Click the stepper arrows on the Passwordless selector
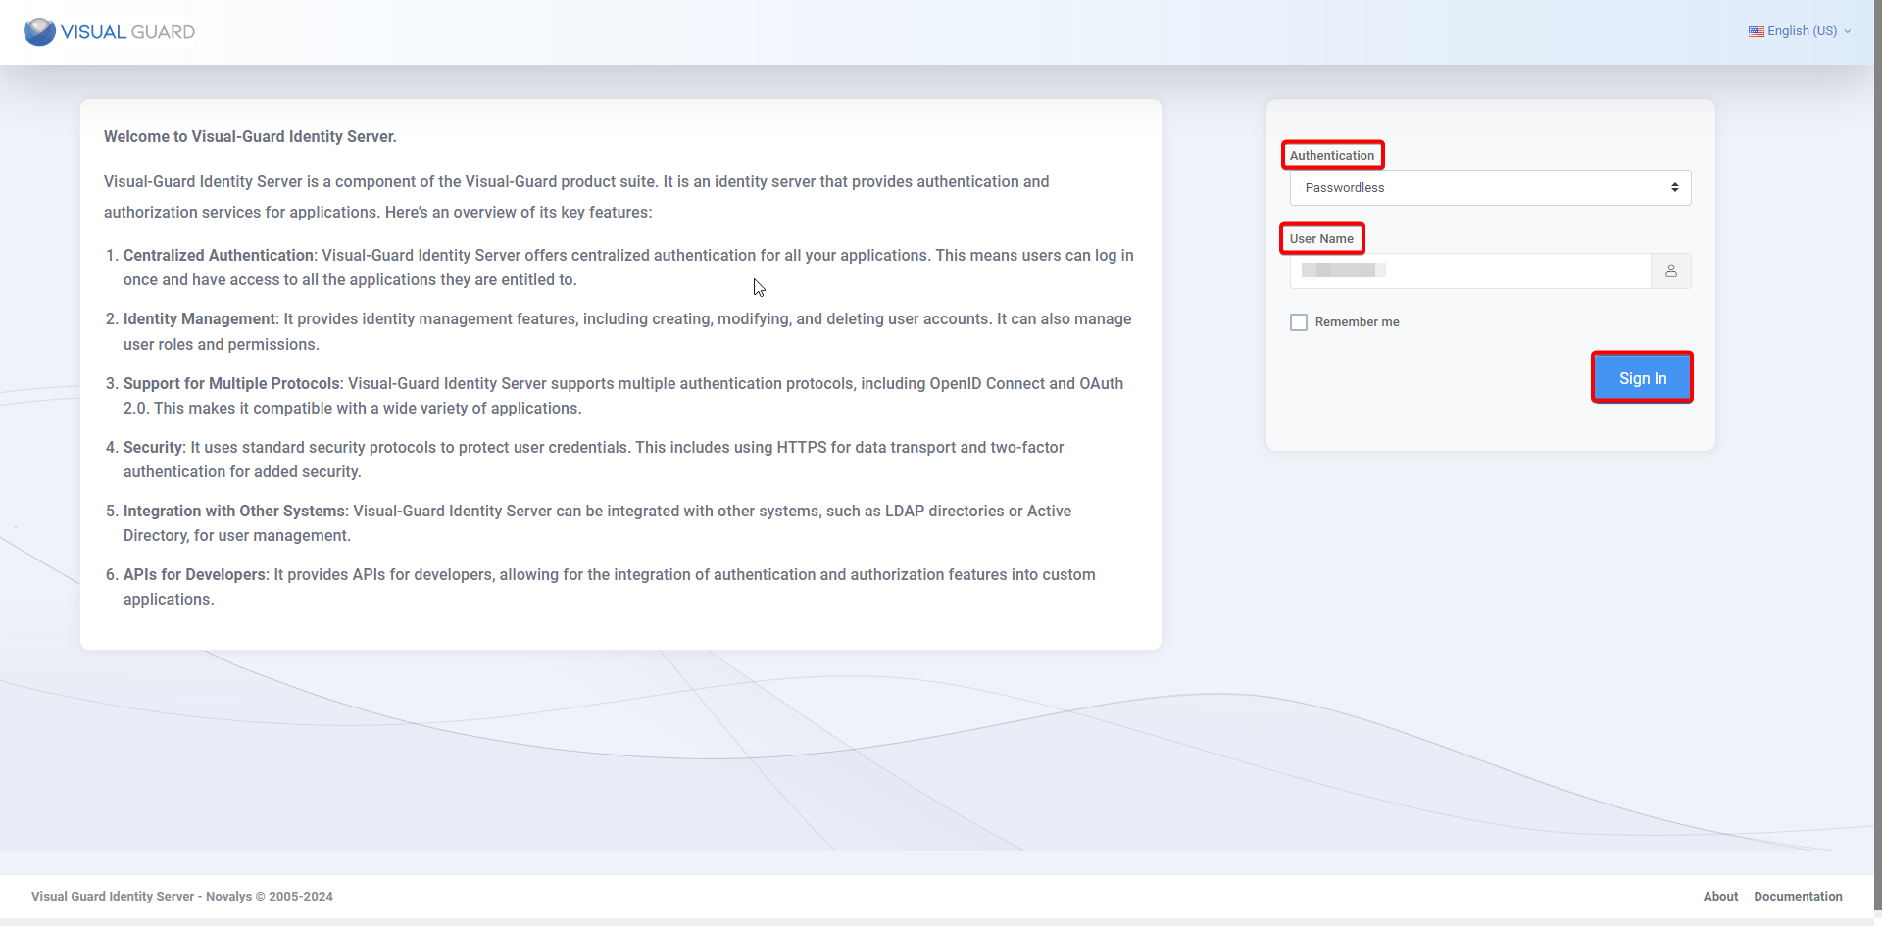Image resolution: width=1882 pixels, height=926 pixels. pos(1675,187)
